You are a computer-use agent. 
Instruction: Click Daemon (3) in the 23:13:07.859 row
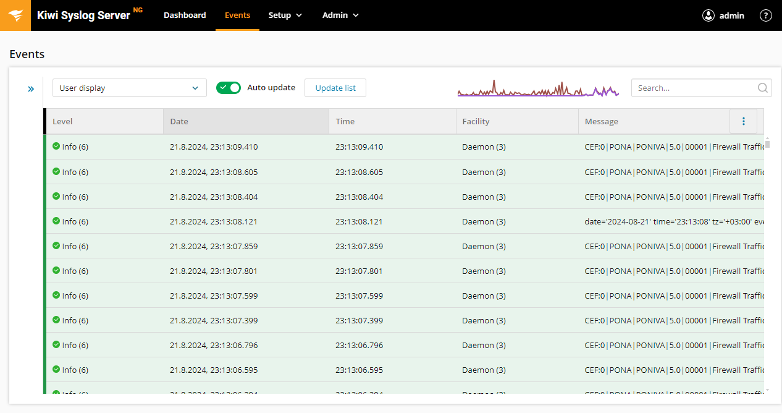(484, 246)
